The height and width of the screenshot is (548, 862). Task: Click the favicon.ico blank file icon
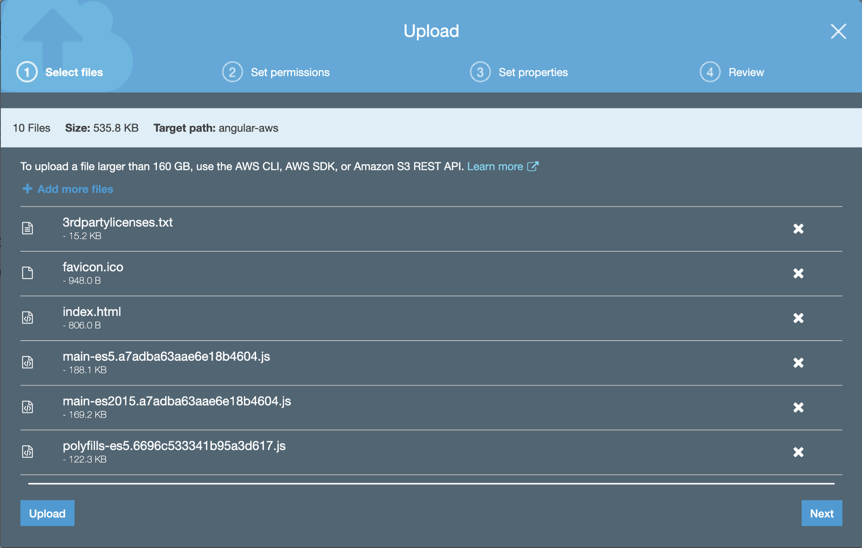[27, 273]
